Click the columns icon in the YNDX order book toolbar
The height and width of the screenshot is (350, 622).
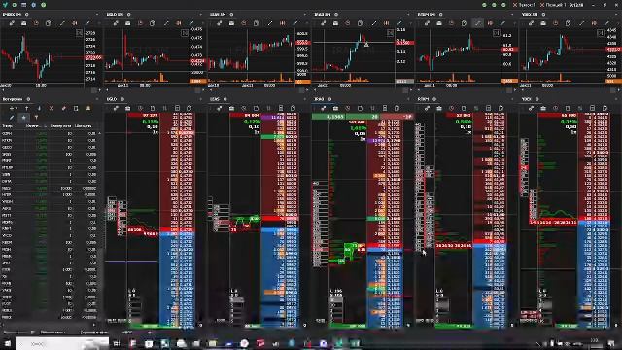coord(580,108)
